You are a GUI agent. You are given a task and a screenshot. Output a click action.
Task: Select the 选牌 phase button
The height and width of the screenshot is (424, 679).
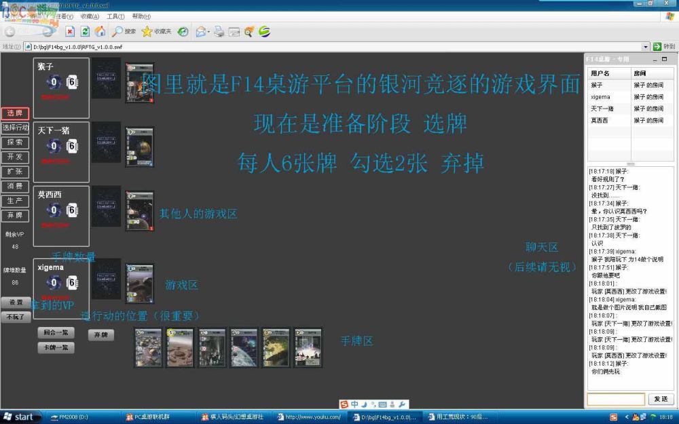tap(15, 113)
